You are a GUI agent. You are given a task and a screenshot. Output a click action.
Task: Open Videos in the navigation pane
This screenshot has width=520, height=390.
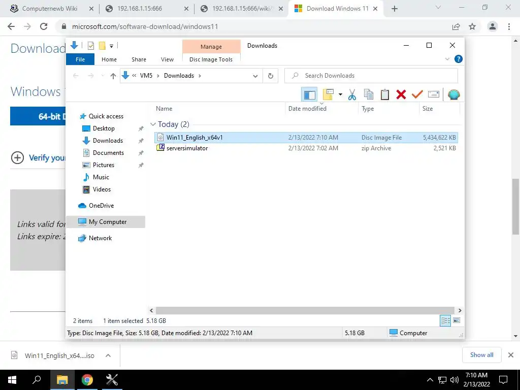(x=102, y=189)
